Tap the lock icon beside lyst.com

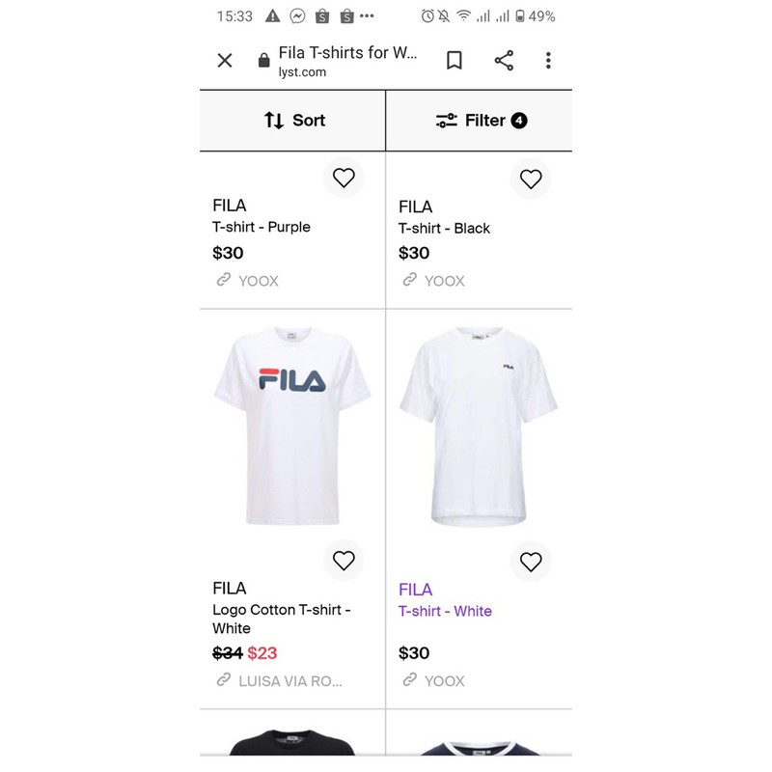pos(264,61)
